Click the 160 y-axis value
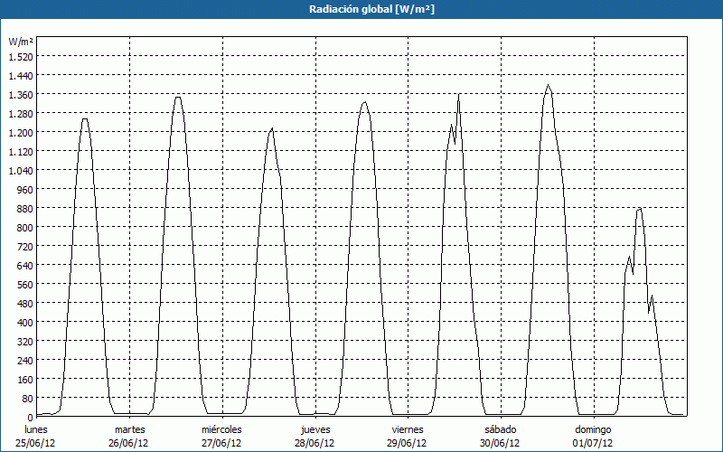This screenshot has height=452, width=723. click(25, 380)
